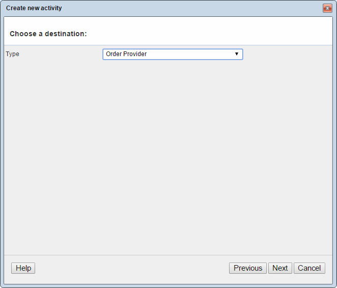Screen dimensions: 337x288
Task: Click the Choose a destination heading
Action: coord(48,34)
